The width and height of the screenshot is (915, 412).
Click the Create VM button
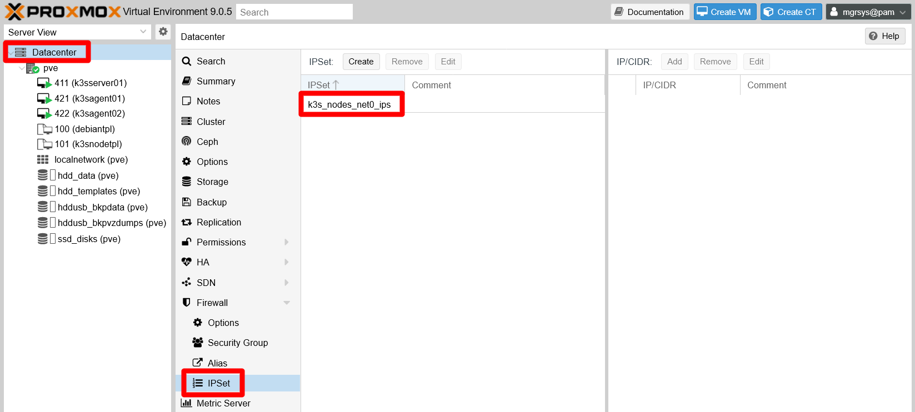(x=725, y=12)
